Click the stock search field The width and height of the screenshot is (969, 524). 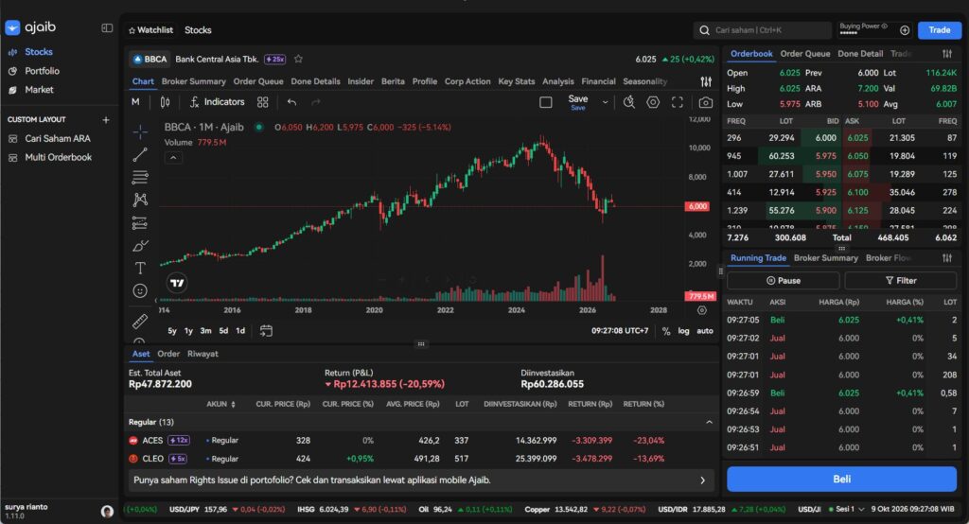[x=763, y=29]
